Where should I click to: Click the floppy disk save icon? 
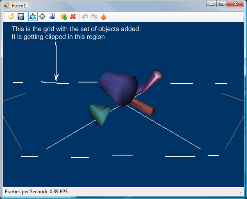pyautogui.click(x=20, y=16)
